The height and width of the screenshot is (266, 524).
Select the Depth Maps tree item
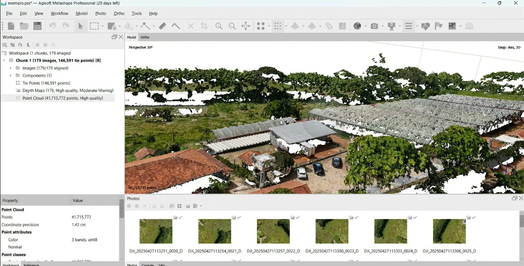coord(68,90)
